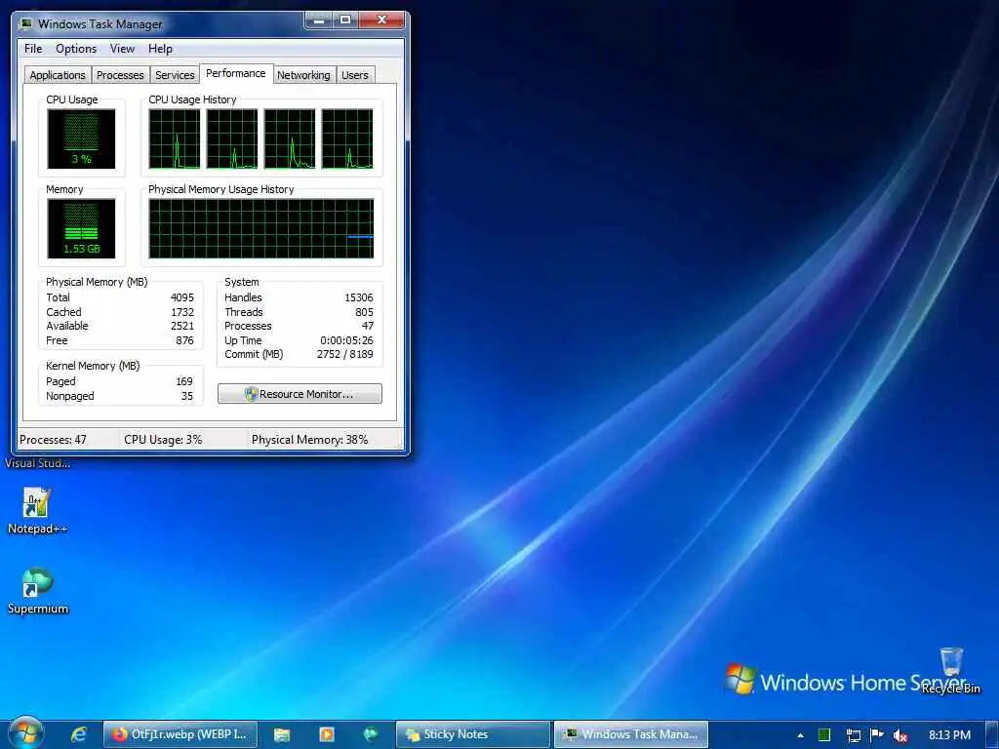Open the Help menu
The width and height of the screenshot is (999, 749).
tap(160, 49)
